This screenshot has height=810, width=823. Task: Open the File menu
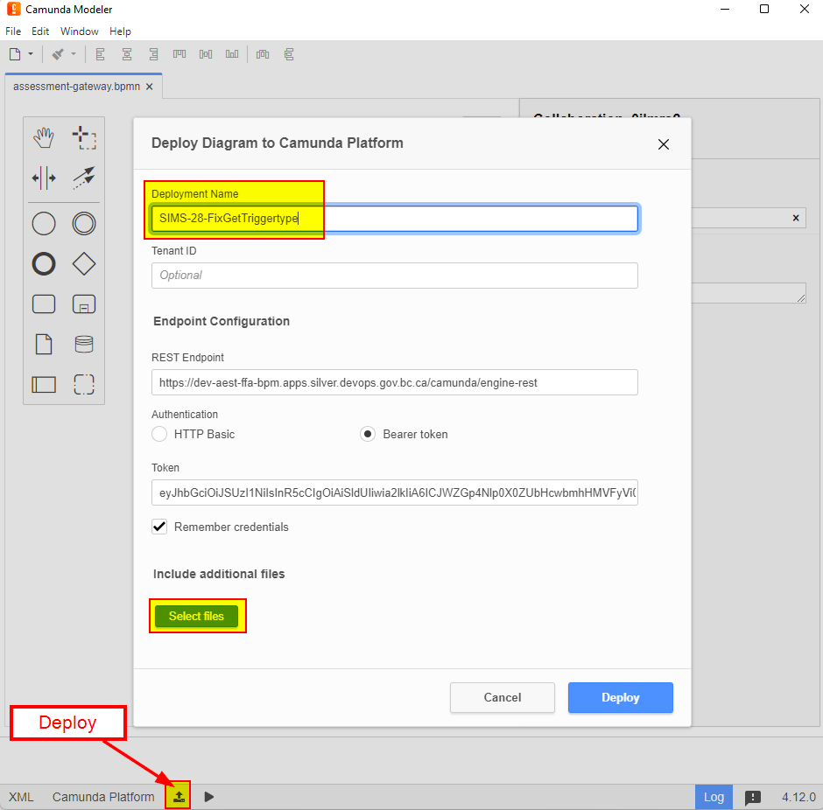13,31
